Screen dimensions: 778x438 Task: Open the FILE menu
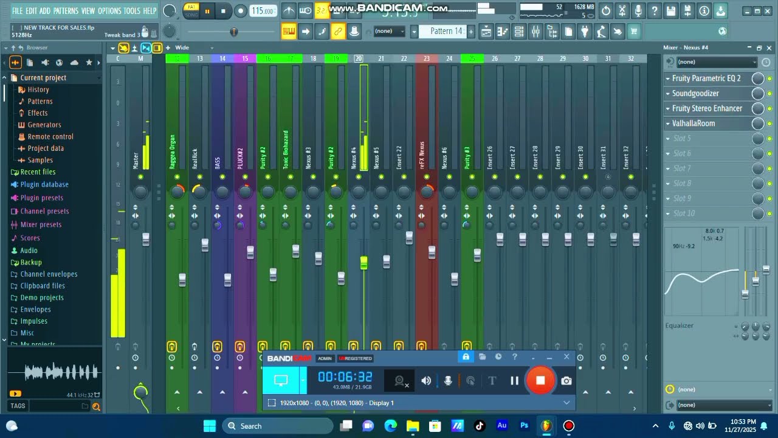click(x=17, y=11)
